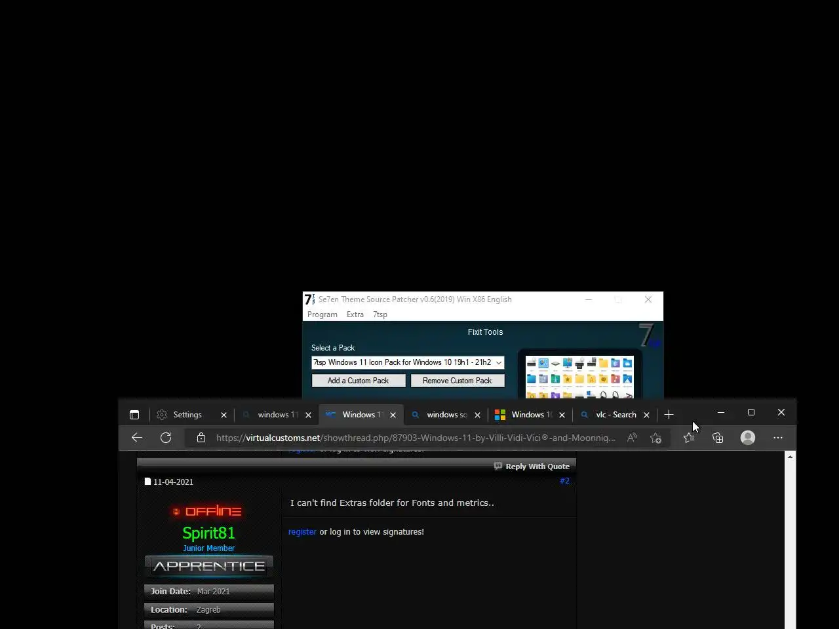
Task: Click 'Junior Member' title text
Action: [x=208, y=548]
